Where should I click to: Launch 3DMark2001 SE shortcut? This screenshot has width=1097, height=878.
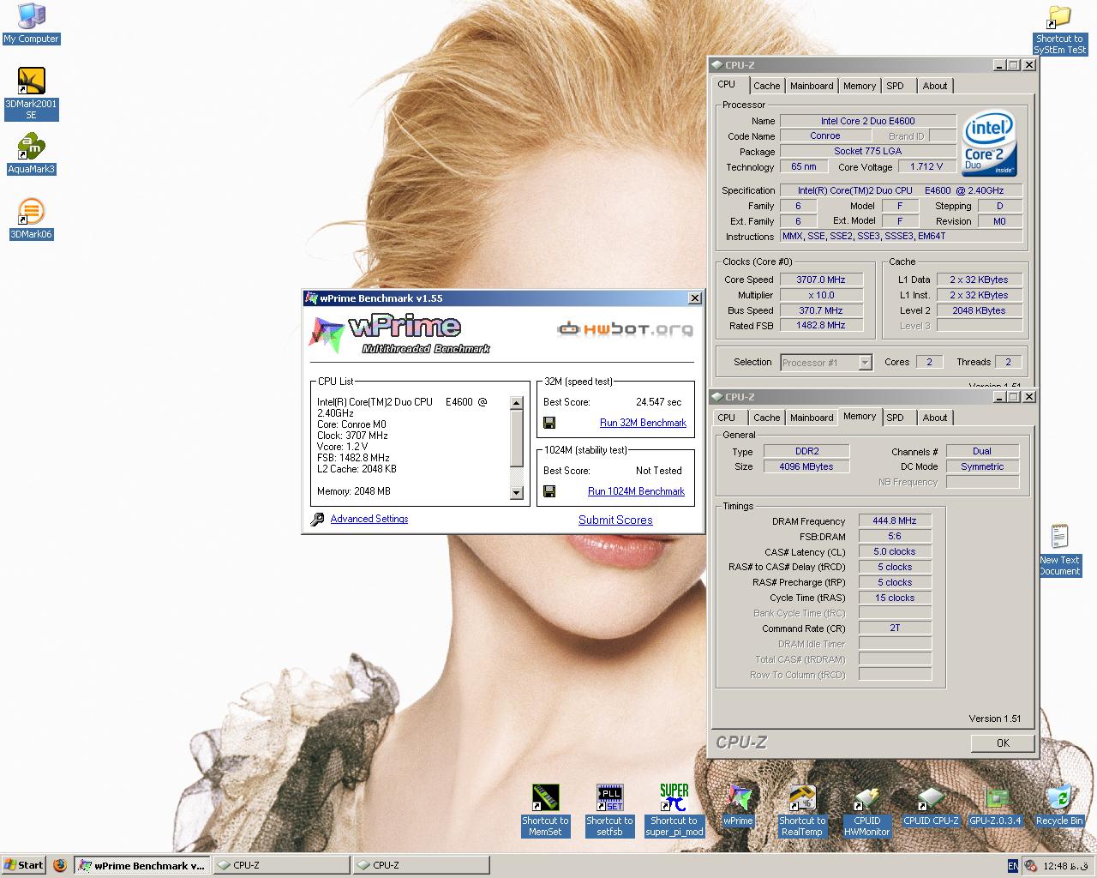tap(31, 93)
